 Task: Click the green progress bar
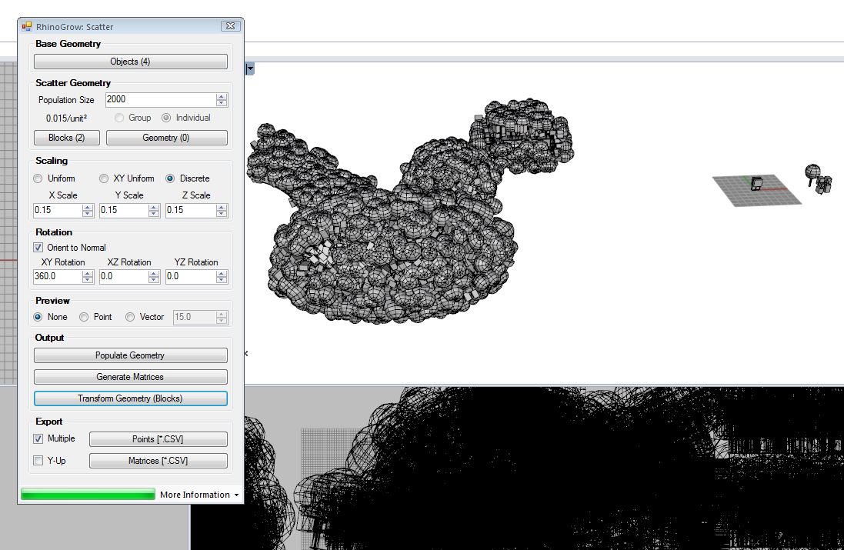[88, 494]
